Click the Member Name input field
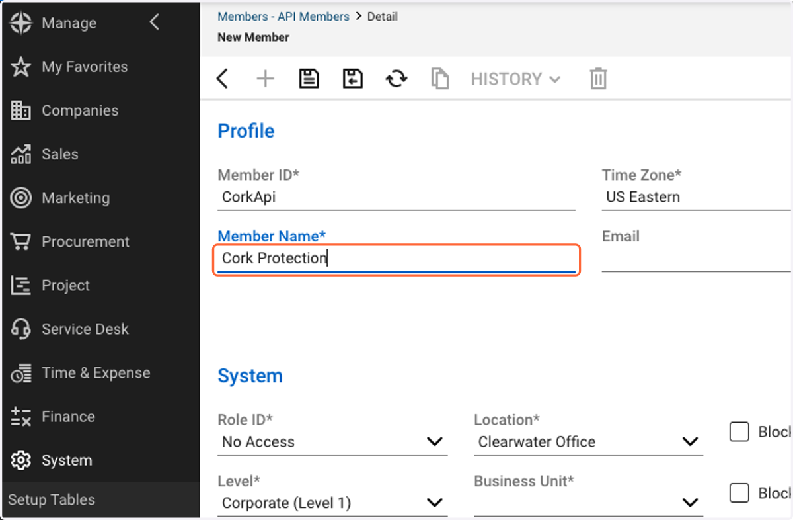The width and height of the screenshot is (793, 520). click(397, 259)
